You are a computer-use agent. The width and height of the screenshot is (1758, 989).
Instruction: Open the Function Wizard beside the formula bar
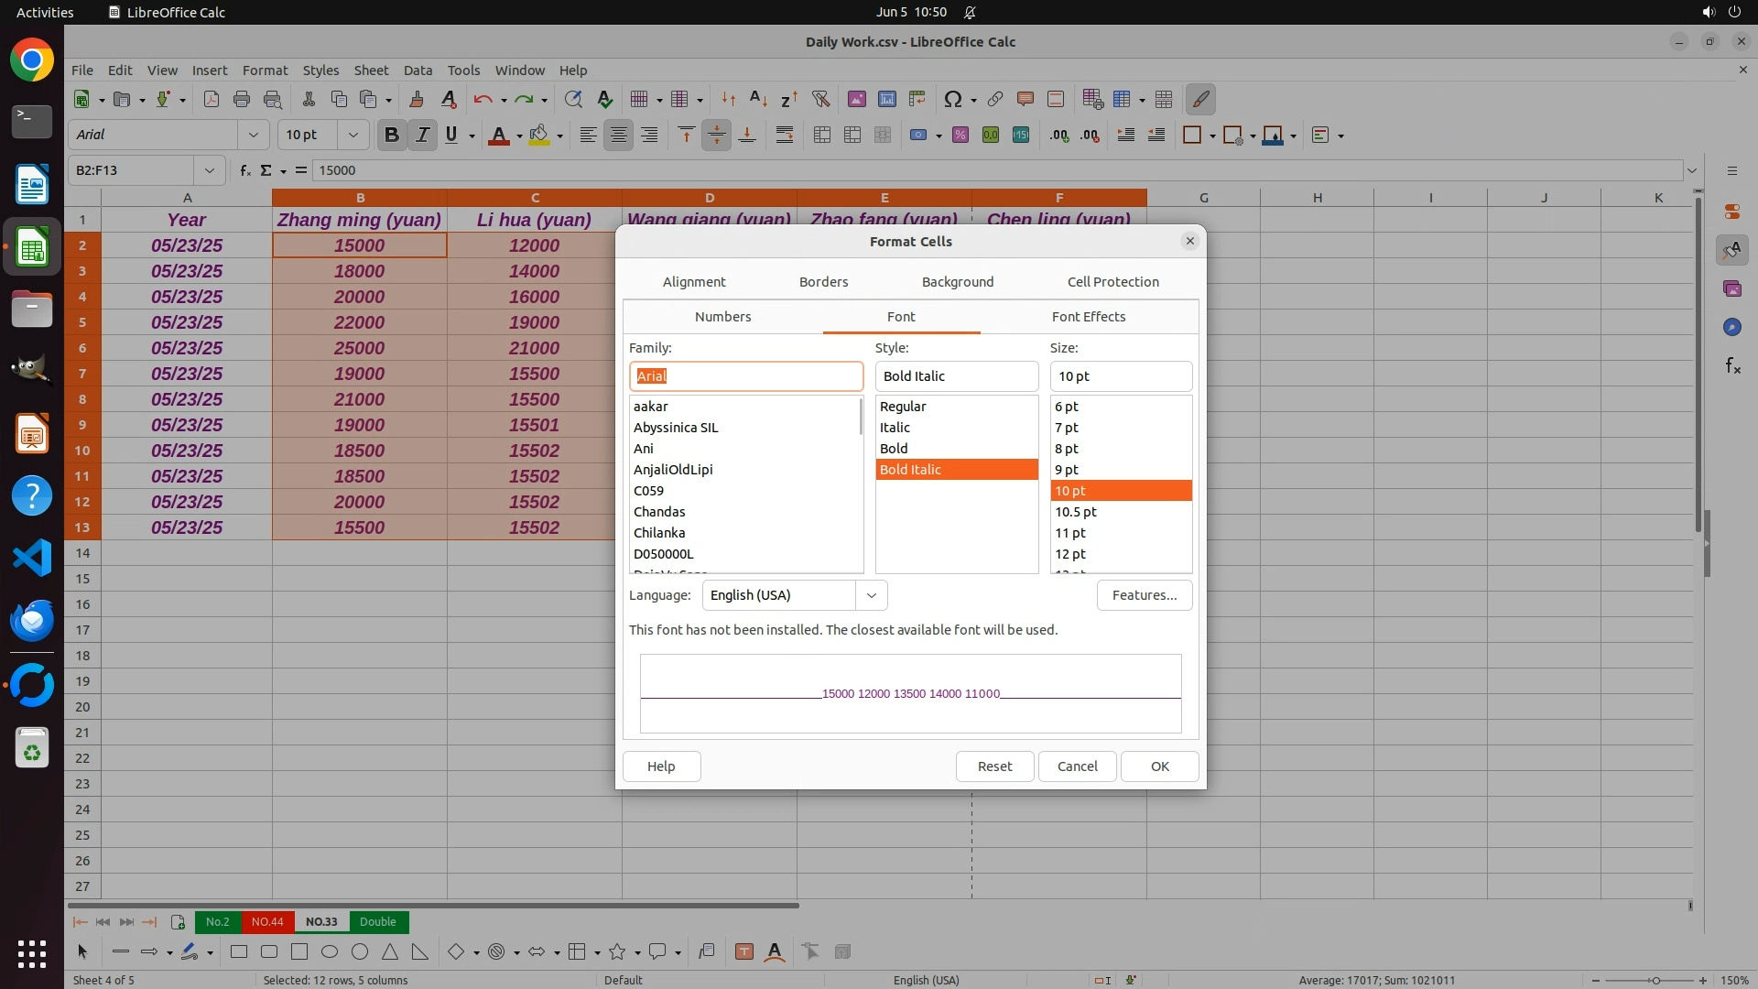coord(244,170)
